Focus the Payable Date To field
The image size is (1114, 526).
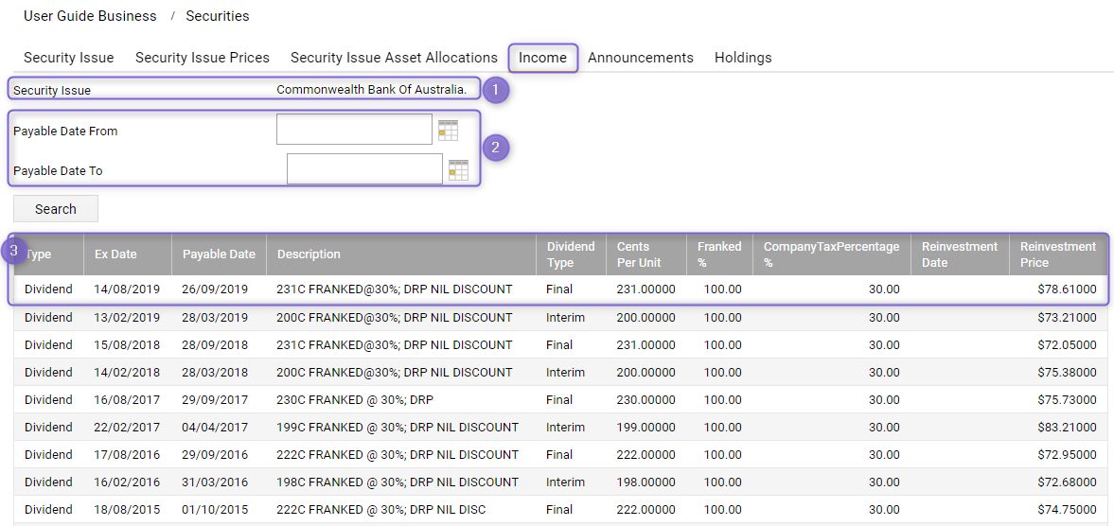pos(365,169)
